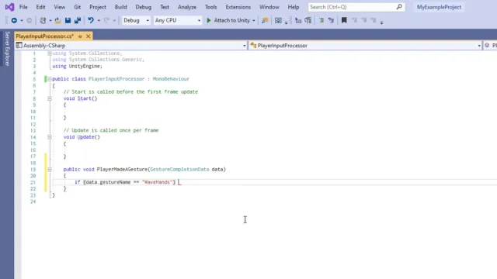Navigate backward with the back arrow
The width and height of the screenshot is (497, 279).
coord(14,21)
